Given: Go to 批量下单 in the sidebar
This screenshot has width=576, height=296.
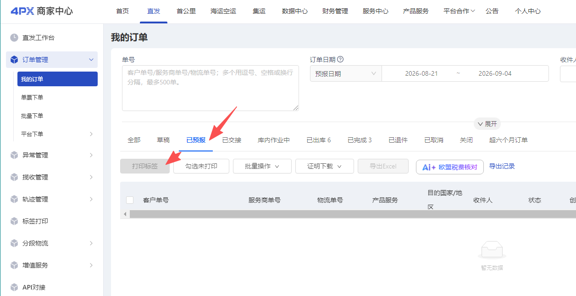Looking at the screenshot, I should [x=32, y=116].
